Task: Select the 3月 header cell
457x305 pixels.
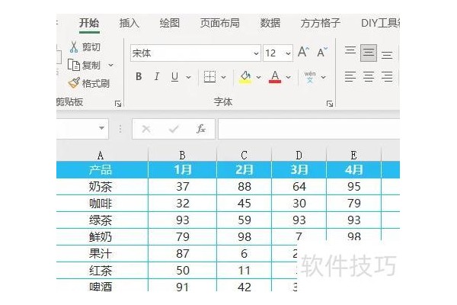Action: (x=299, y=169)
